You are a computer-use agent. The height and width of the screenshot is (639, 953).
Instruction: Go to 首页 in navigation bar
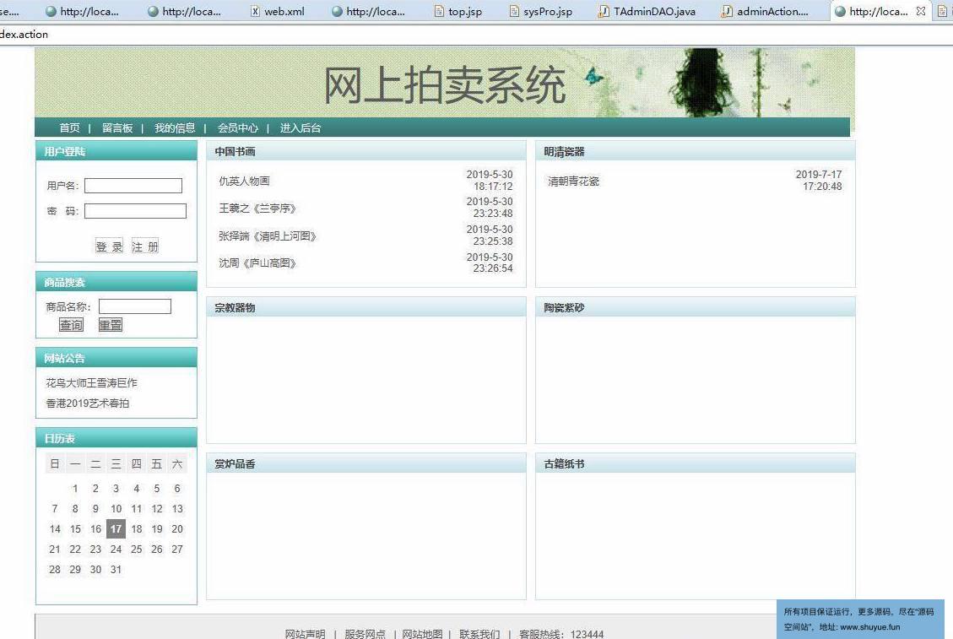tap(69, 127)
